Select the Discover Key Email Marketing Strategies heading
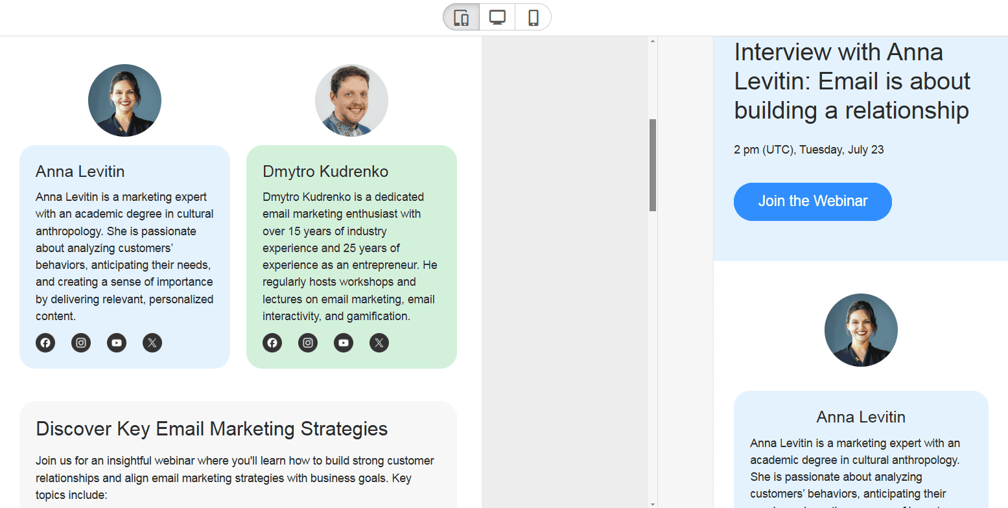Viewport: 1008px width, 508px height. [212, 428]
